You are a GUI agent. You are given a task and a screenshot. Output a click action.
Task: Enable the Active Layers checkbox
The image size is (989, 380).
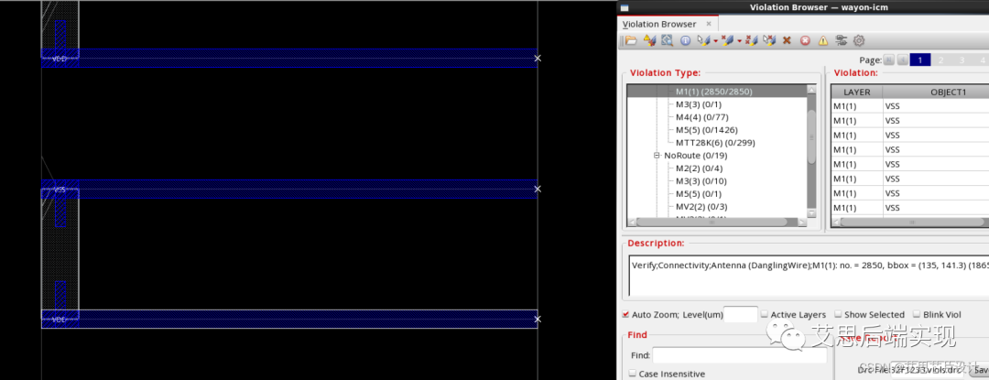(764, 315)
